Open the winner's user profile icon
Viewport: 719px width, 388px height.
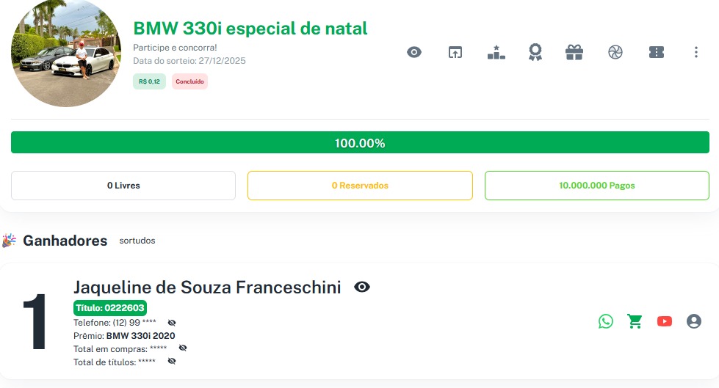694,321
